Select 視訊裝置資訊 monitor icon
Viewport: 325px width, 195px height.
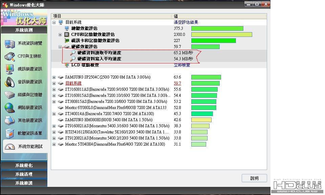click(9, 69)
